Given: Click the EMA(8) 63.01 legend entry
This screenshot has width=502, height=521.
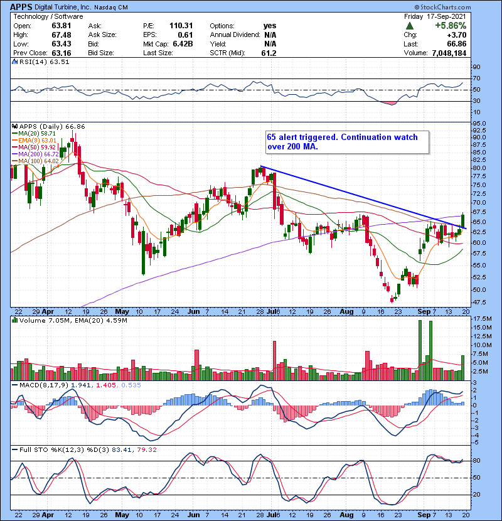Looking at the screenshot, I should (34, 140).
